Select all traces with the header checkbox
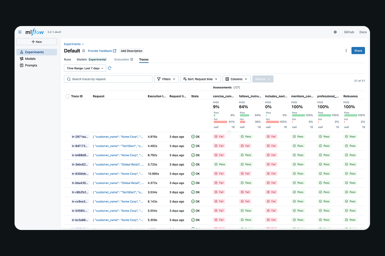The image size is (385, 256). [x=67, y=96]
